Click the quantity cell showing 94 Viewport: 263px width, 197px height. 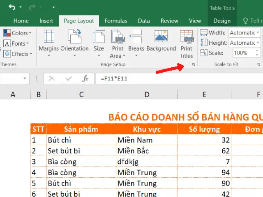(x=204, y=172)
